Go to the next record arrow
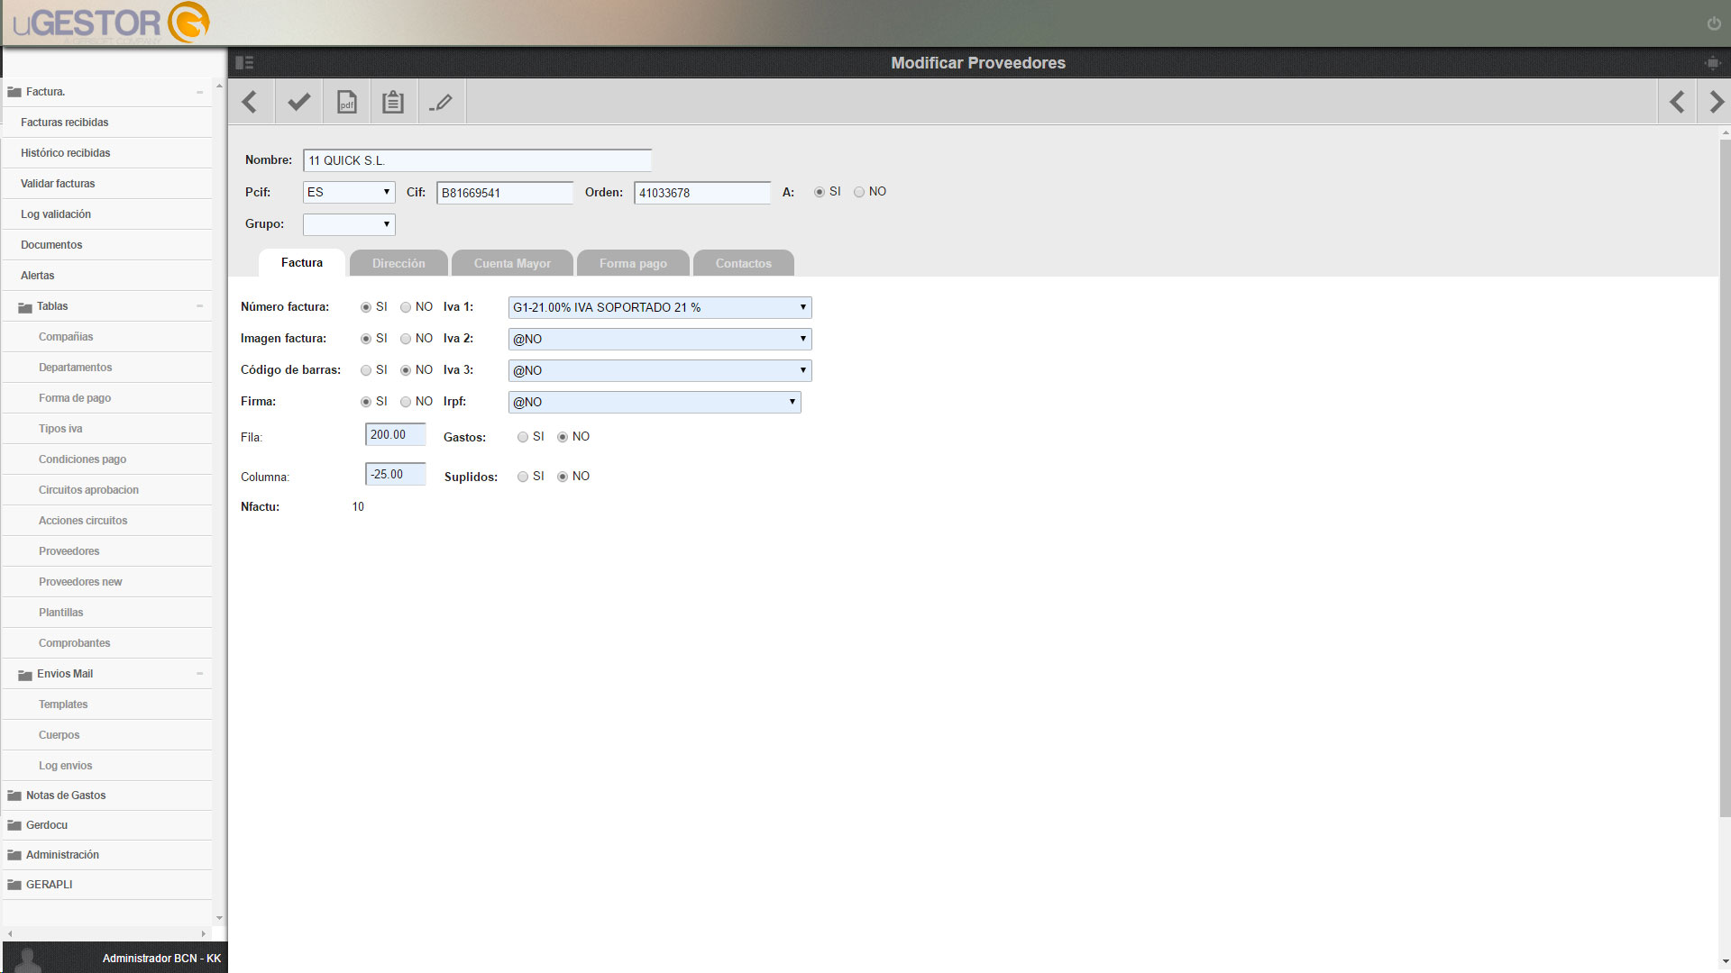The width and height of the screenshot is (1731, 973). coord(1716,102)
